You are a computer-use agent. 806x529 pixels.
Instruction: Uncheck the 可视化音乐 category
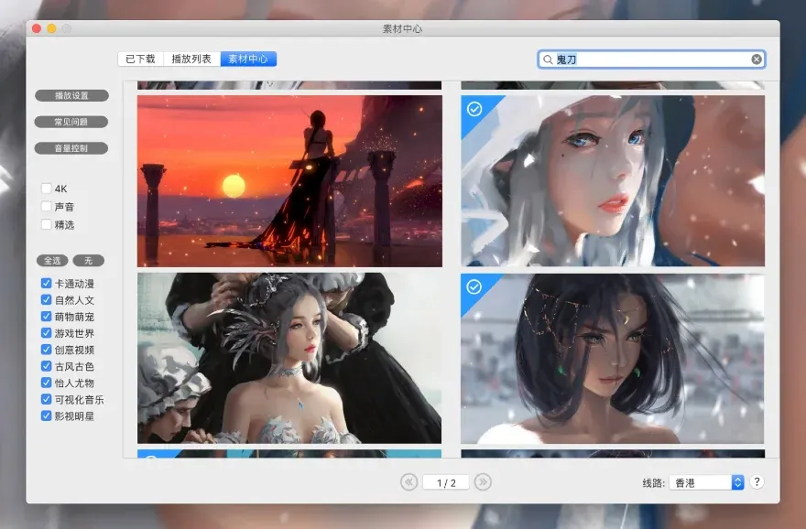[47, 399]
